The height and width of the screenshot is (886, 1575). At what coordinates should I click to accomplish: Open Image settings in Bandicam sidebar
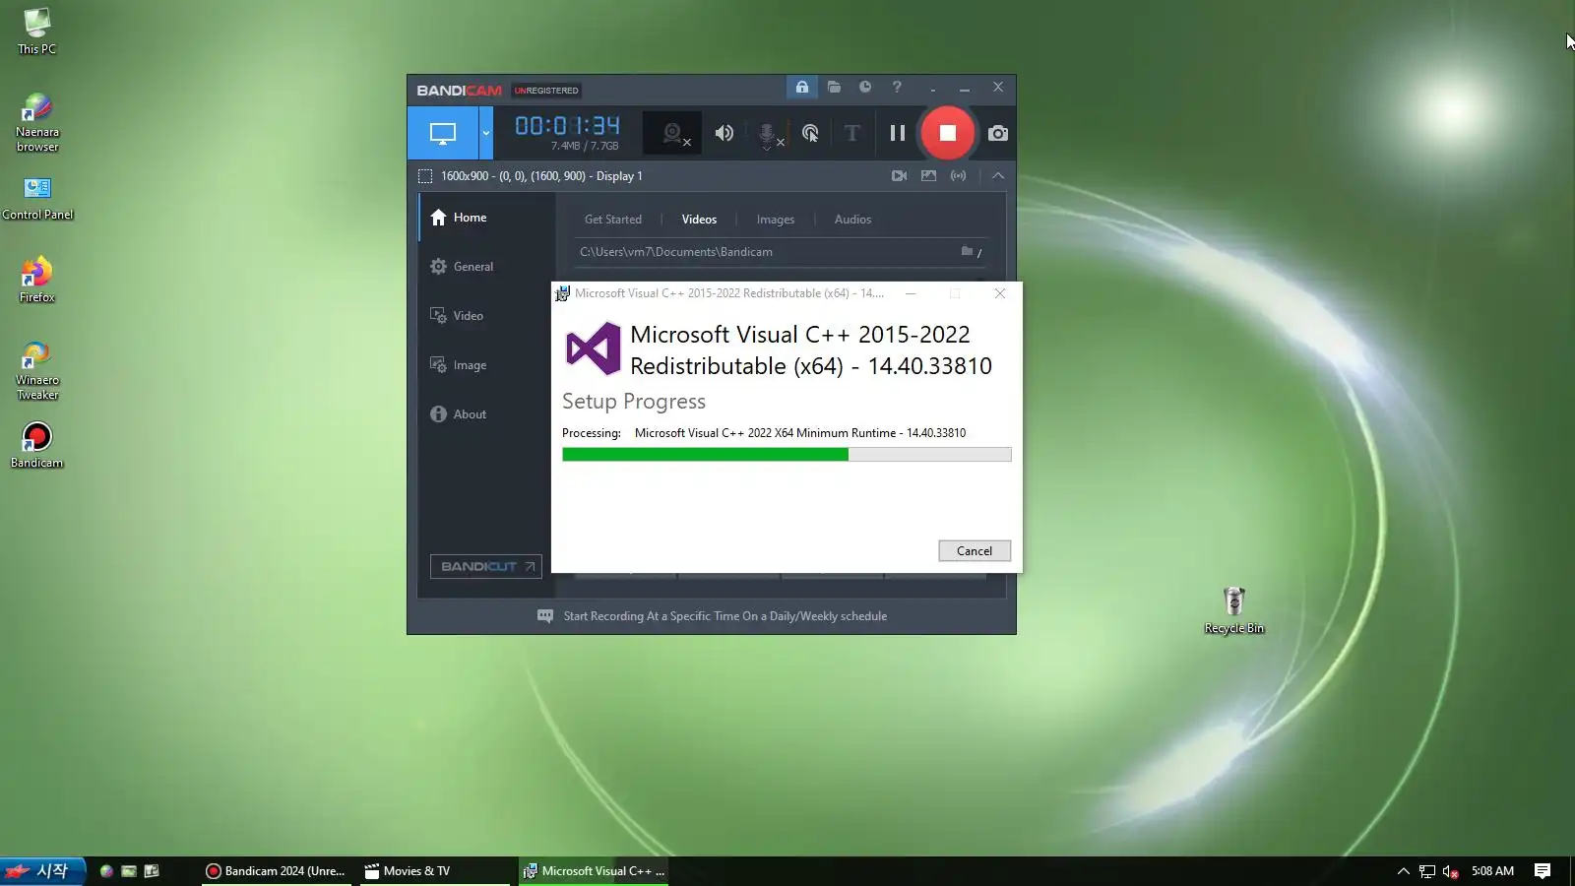click(487, 365)
